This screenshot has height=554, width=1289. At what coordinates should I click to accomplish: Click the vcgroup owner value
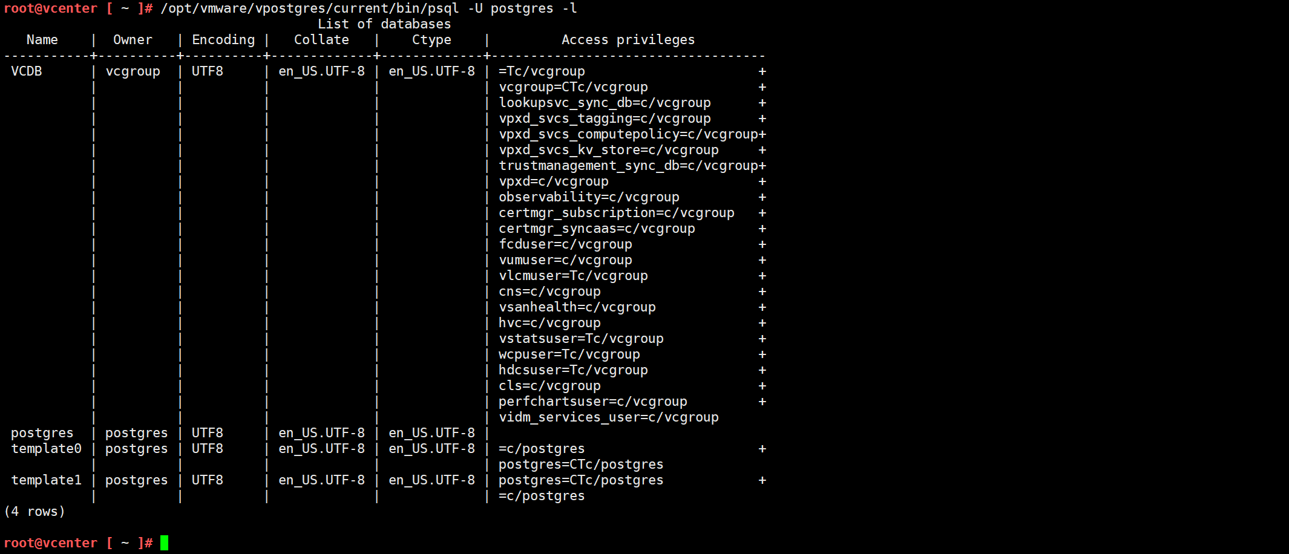coord(133,71)
